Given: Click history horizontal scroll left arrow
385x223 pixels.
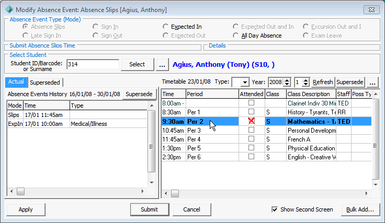Looking at the screenshot, I should [12, 191].
